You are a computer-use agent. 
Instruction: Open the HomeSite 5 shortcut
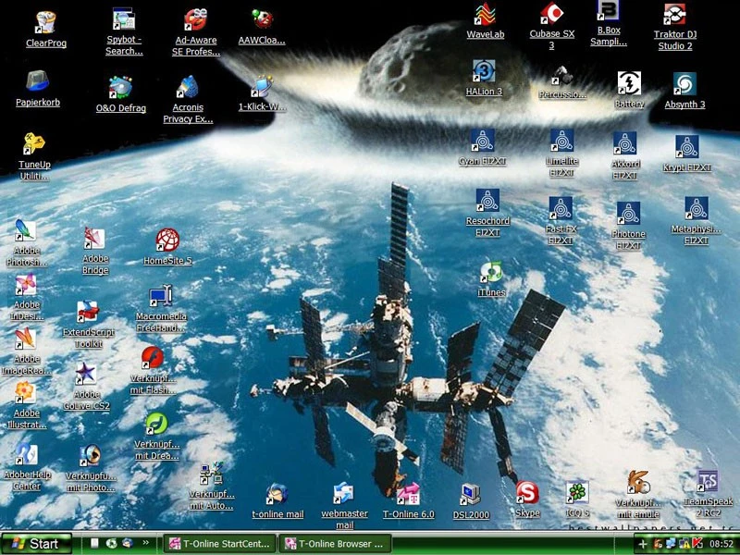pos(167,242)
